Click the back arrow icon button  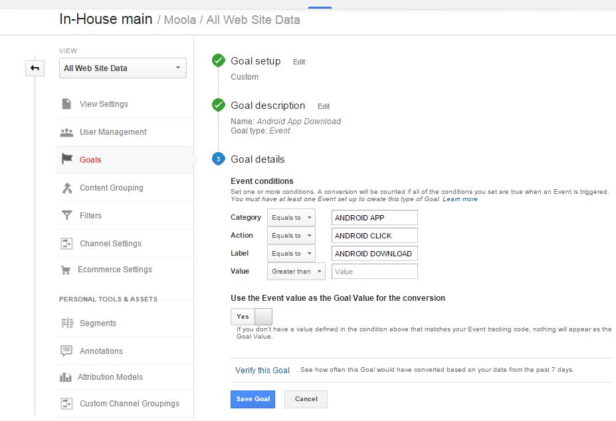coord(35,68)
